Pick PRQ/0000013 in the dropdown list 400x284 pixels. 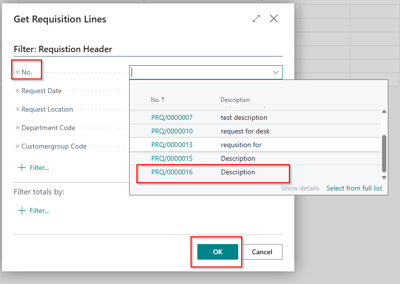coord(165,145)
